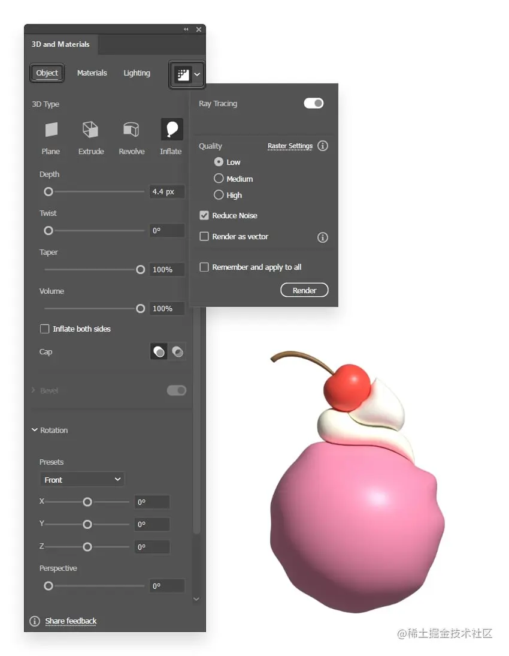
Task: Select the first Cap style icon
Action: (x=159, y=351)
